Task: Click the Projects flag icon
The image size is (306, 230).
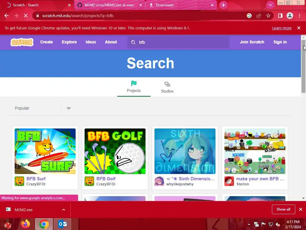Action: pyautogui.click(x=134, y=84)
